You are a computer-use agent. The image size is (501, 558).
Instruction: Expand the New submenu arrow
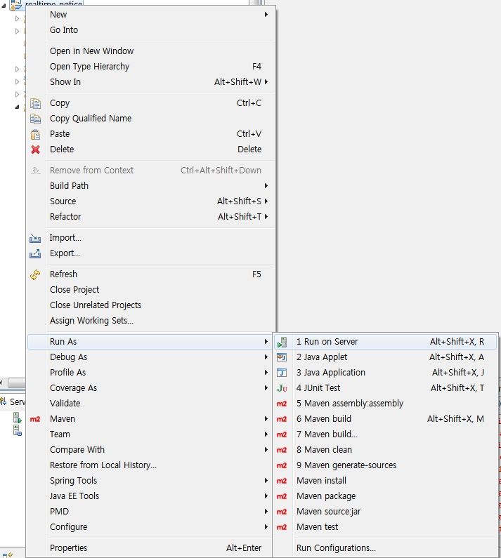point(266,15)
